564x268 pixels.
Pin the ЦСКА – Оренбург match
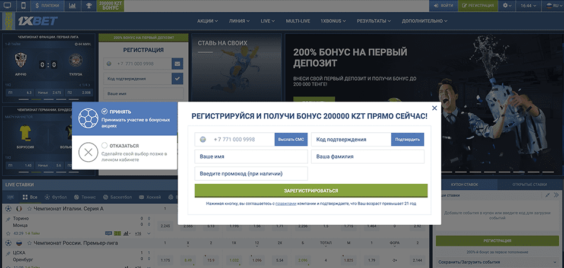coord(8,253)
